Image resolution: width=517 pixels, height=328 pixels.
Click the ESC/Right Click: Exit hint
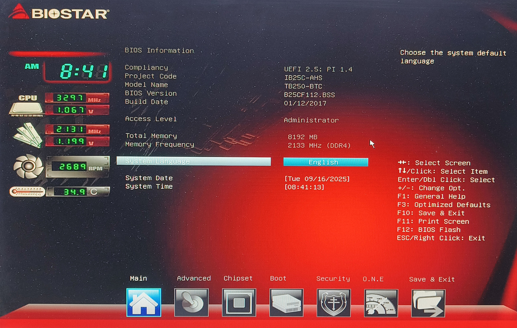pos(441,238)
